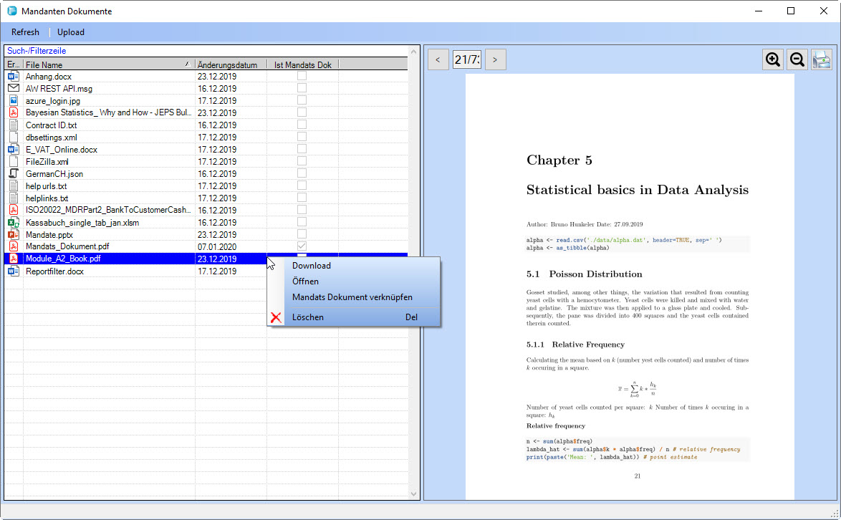This screenshot has height=520, width=841.
Task: Click the print document icon
Action: point(821,59)
